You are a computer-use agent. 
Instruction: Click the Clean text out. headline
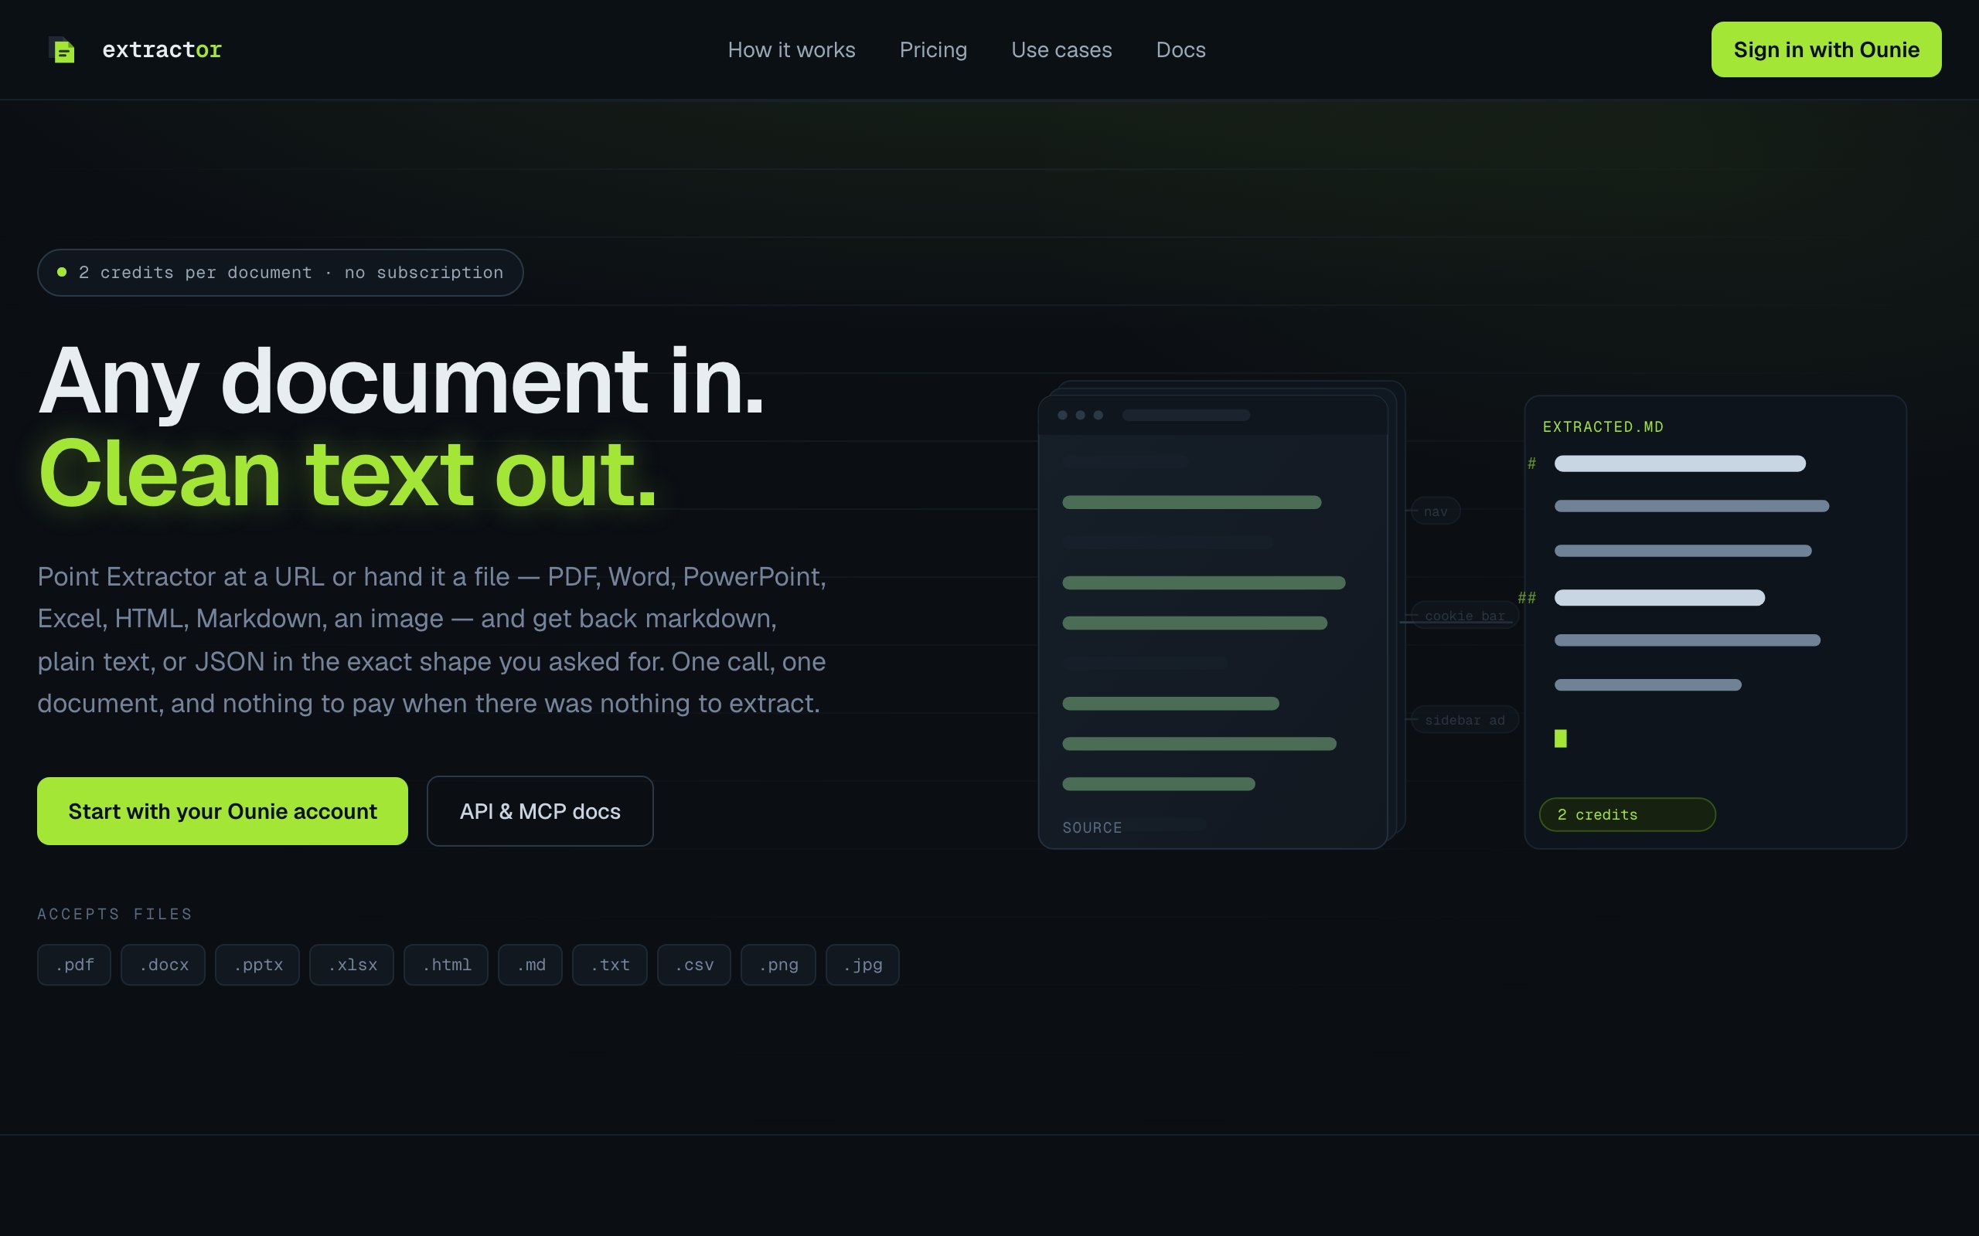coord(348,474)
